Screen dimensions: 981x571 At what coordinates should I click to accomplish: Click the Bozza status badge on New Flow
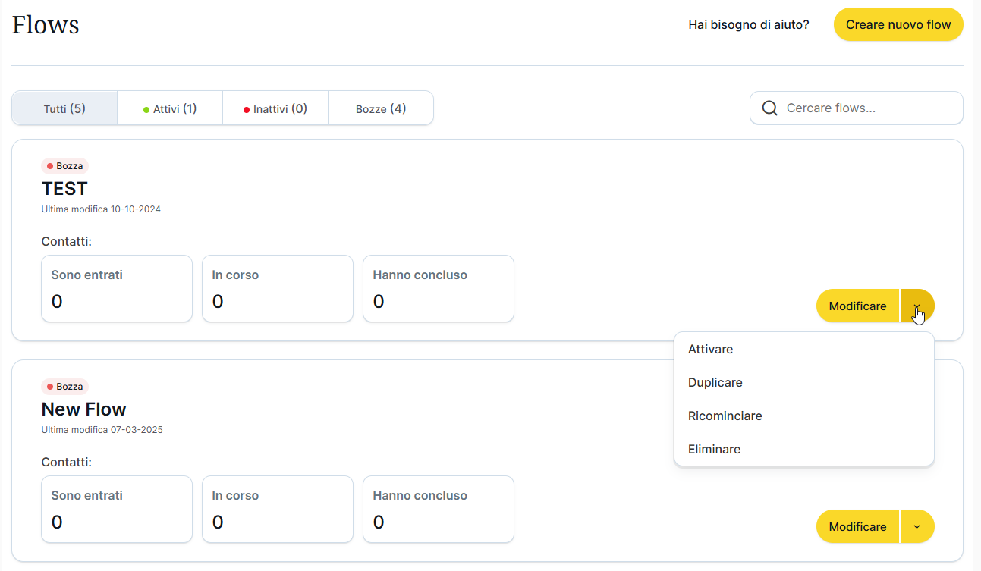tap(64, 387)
